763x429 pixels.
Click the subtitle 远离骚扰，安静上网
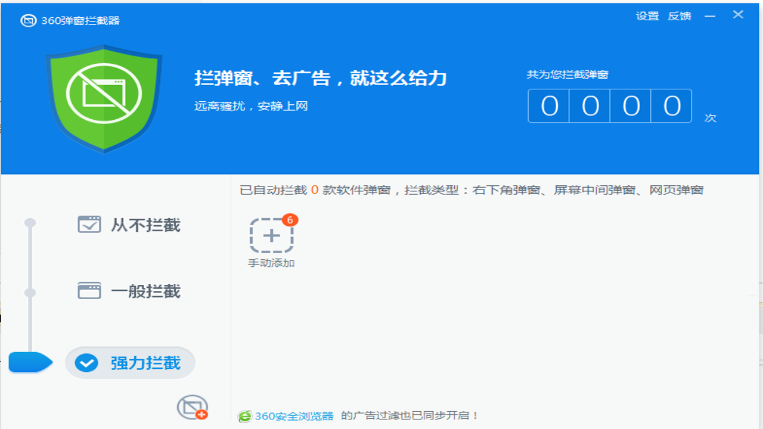coord(251,107)
